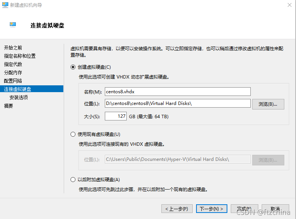Click the disabled 位置 field with C:\Users\Public path

(x=178, y=159)
